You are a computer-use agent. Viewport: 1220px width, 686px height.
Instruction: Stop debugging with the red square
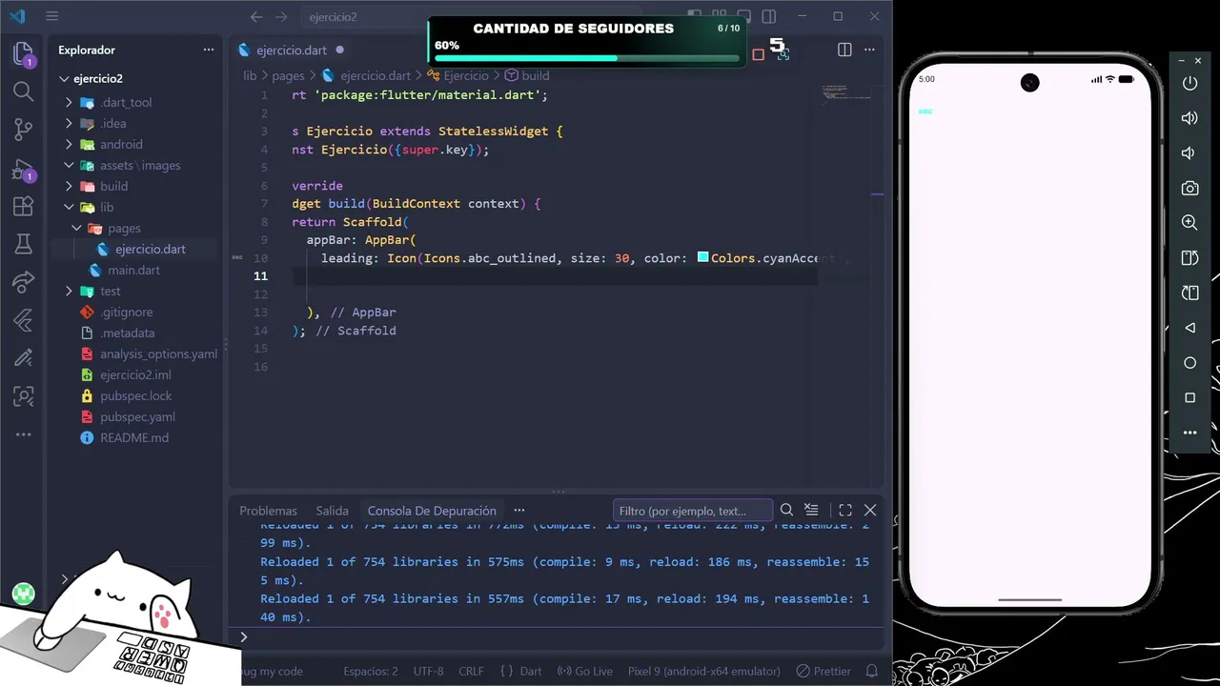pos(759,54)
